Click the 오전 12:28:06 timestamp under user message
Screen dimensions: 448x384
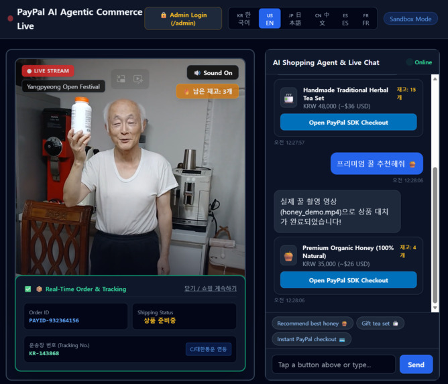point(408,180)
